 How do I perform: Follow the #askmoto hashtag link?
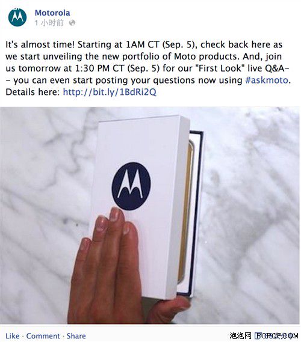coord(267,81)
